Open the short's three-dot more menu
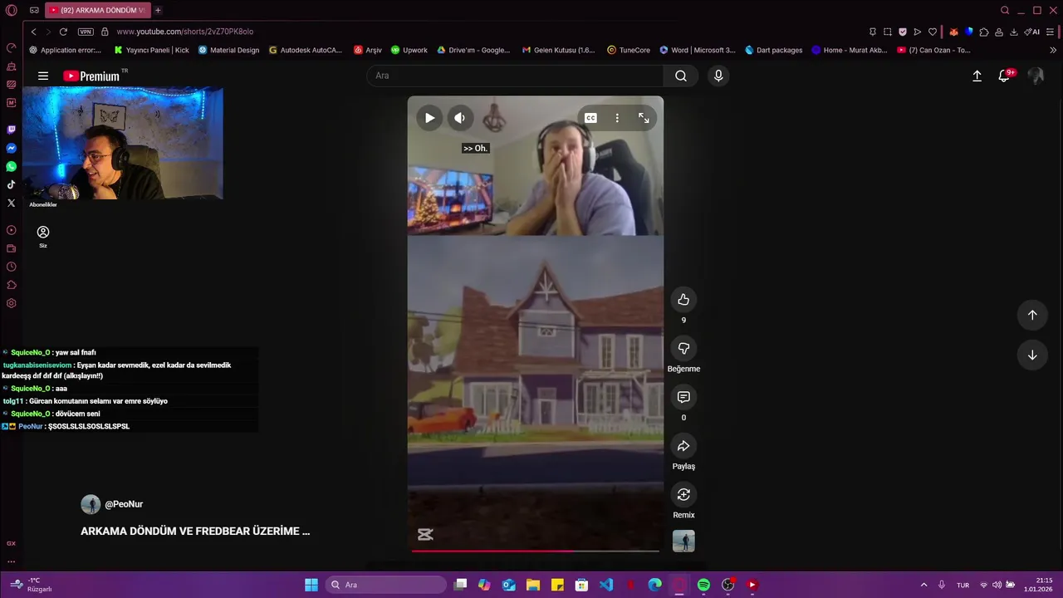Image resolution: width=1063 pixels, height=598 pixels. [x=617, y=118]
